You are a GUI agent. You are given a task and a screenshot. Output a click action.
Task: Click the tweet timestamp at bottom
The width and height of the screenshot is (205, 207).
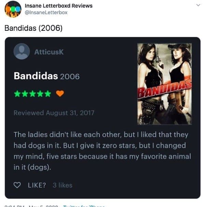pos(31,206)
